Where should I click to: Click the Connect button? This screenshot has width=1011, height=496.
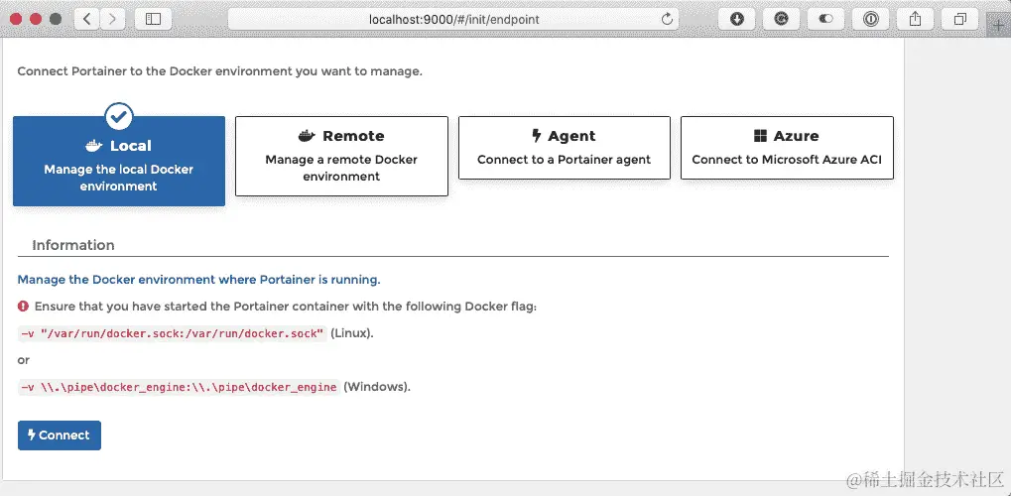(x=60, y=435)
